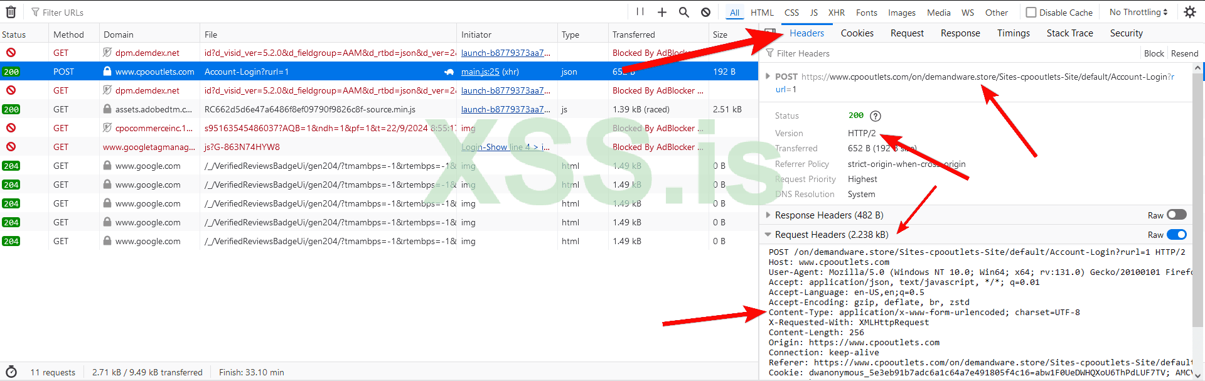Click the help icon beside status 200
Image resolution: width=1205 pixels, height=381 pixels.
pos(876,115)
